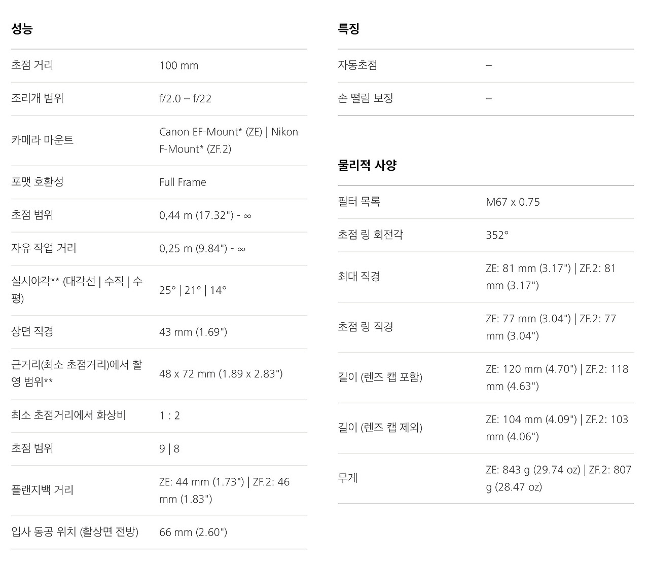Click the 352° focus ring rotation value

pos(497,235)
